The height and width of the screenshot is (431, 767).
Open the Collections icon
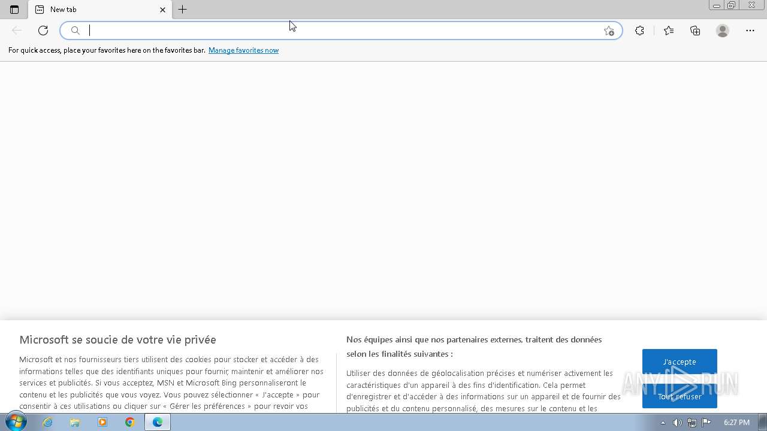click(695, 31)
